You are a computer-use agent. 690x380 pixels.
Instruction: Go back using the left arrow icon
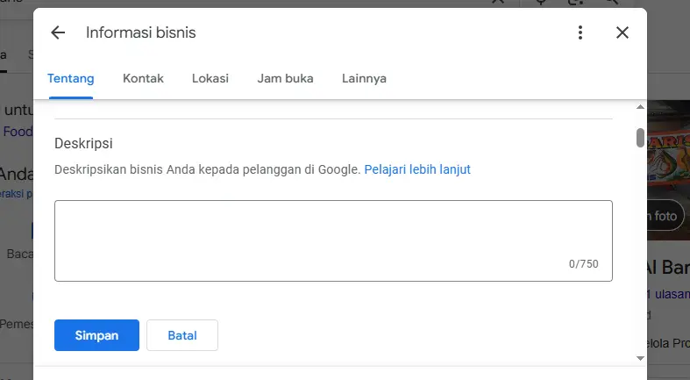click(58, 32)
